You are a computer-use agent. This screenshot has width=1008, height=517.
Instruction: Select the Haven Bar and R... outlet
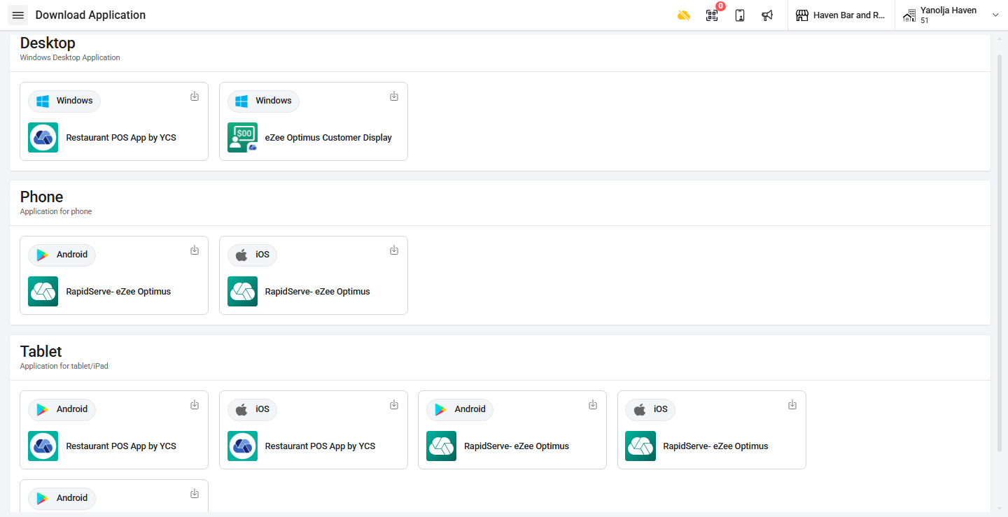point(841,15)
